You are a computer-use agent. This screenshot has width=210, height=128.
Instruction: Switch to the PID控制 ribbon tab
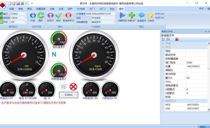click(x=81, y=9)
